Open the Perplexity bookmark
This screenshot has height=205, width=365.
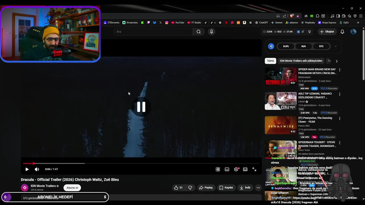[x=308, y=22]
